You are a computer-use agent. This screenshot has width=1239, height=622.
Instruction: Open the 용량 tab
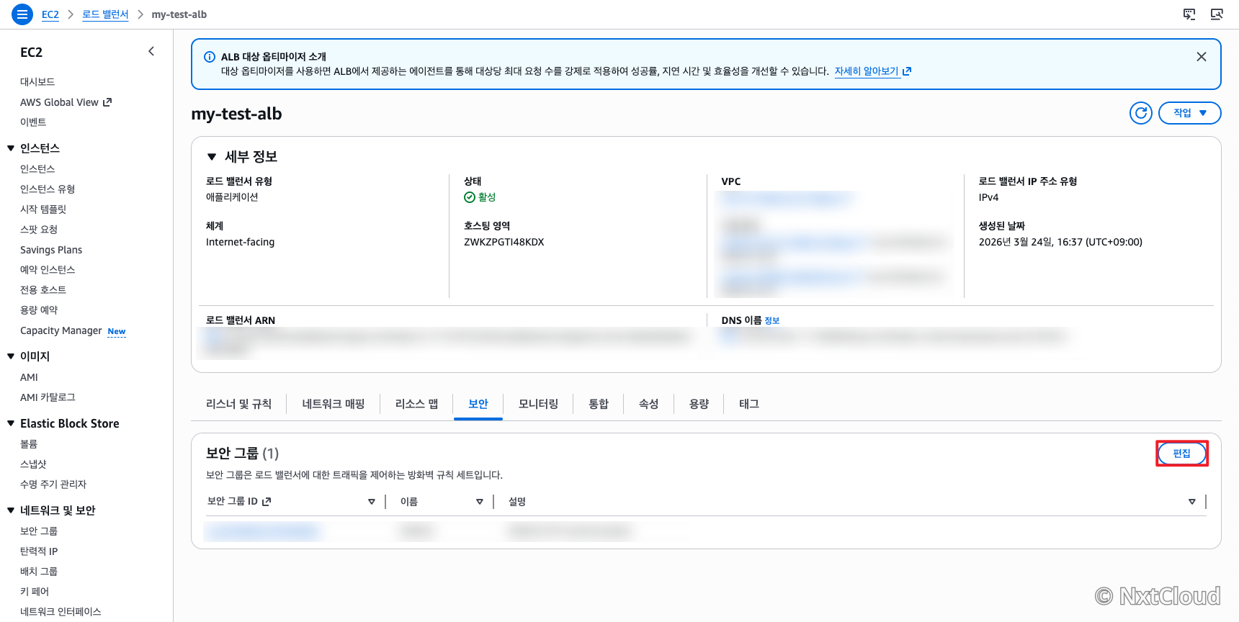point(699,404)
